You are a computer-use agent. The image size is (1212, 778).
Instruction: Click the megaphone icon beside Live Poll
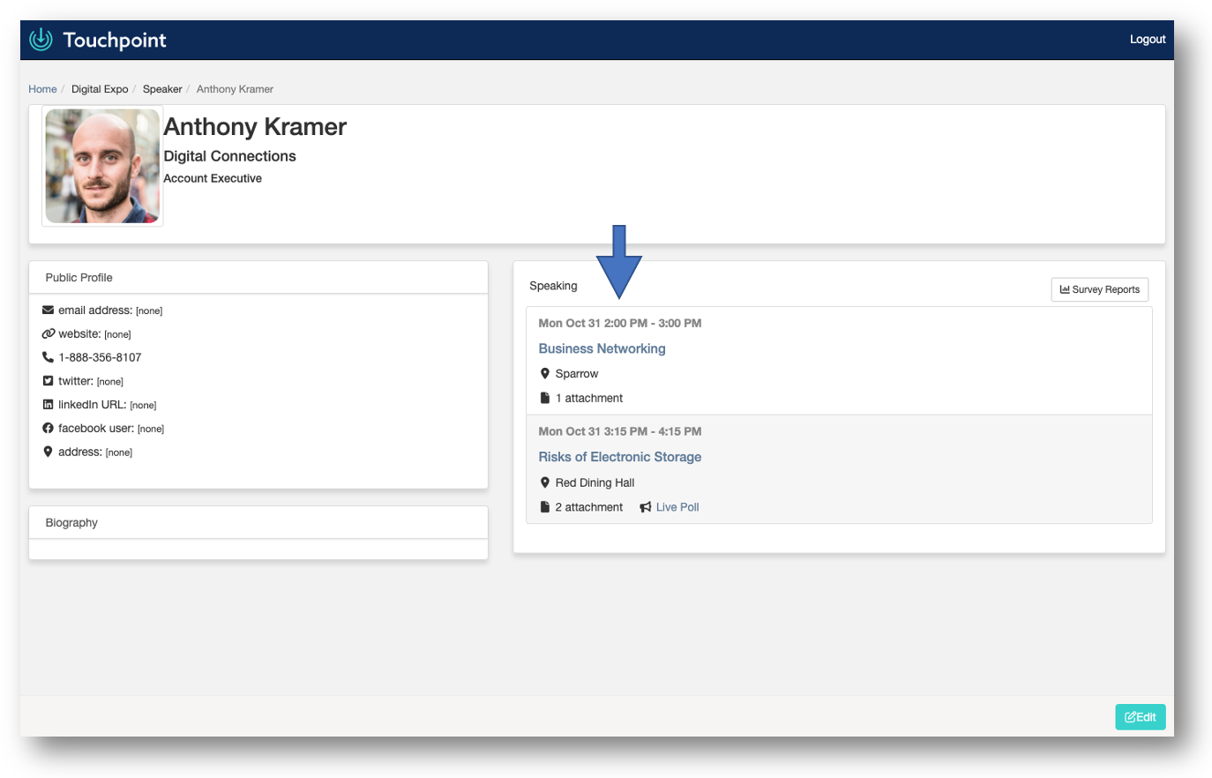[x=646, y=507]
